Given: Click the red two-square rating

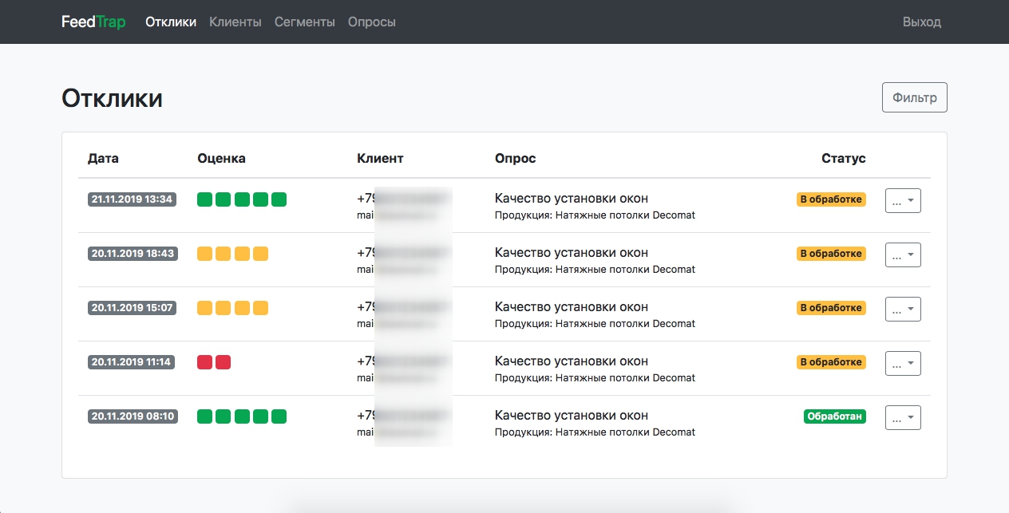Looking at the screenshot, I should pyautogui.click(x=214, y=362).
